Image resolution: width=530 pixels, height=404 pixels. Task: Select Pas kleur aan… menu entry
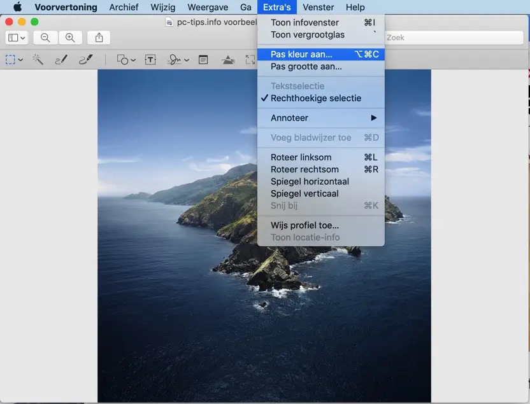click(x=321, y=54)
